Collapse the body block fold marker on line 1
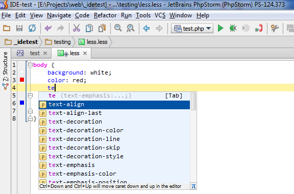 (x=30, y=65)
